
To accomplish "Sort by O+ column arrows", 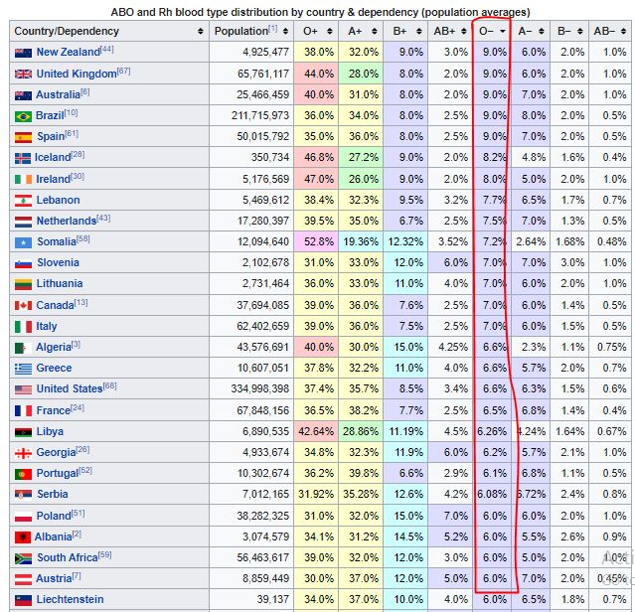I will coord(330,31).
